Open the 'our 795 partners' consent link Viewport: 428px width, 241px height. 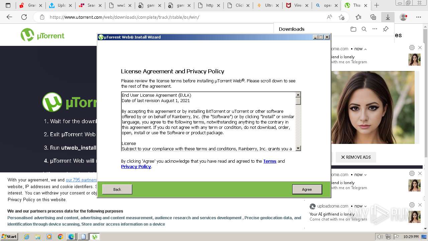tap(81, 180)
